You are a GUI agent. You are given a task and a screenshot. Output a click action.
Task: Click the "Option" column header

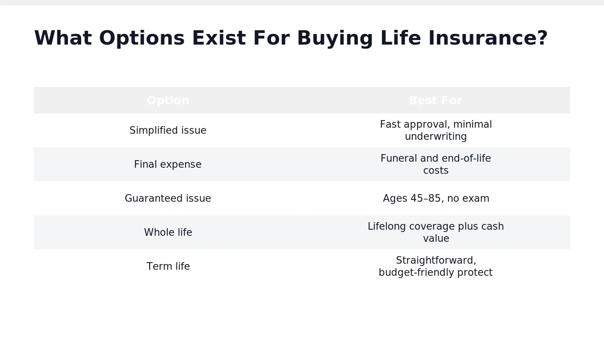coord(168,100)
